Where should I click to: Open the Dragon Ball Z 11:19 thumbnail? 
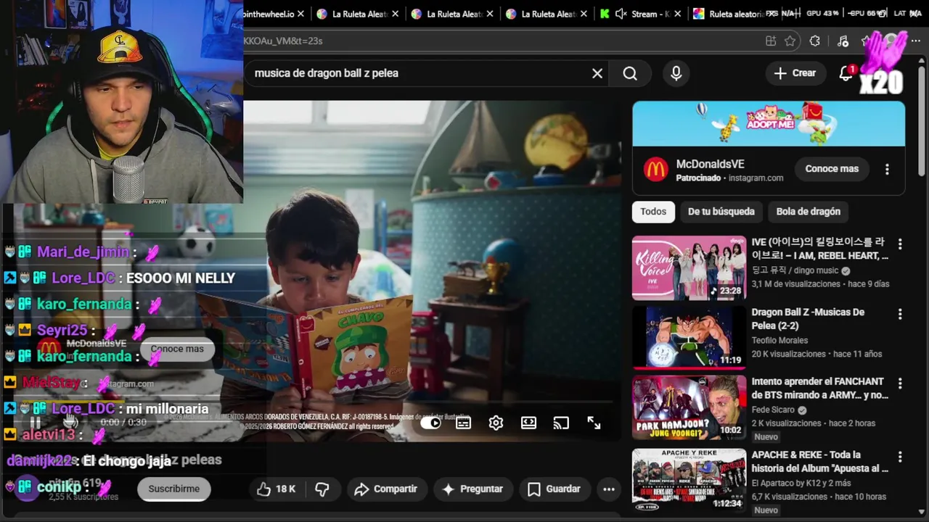point(689,338)
